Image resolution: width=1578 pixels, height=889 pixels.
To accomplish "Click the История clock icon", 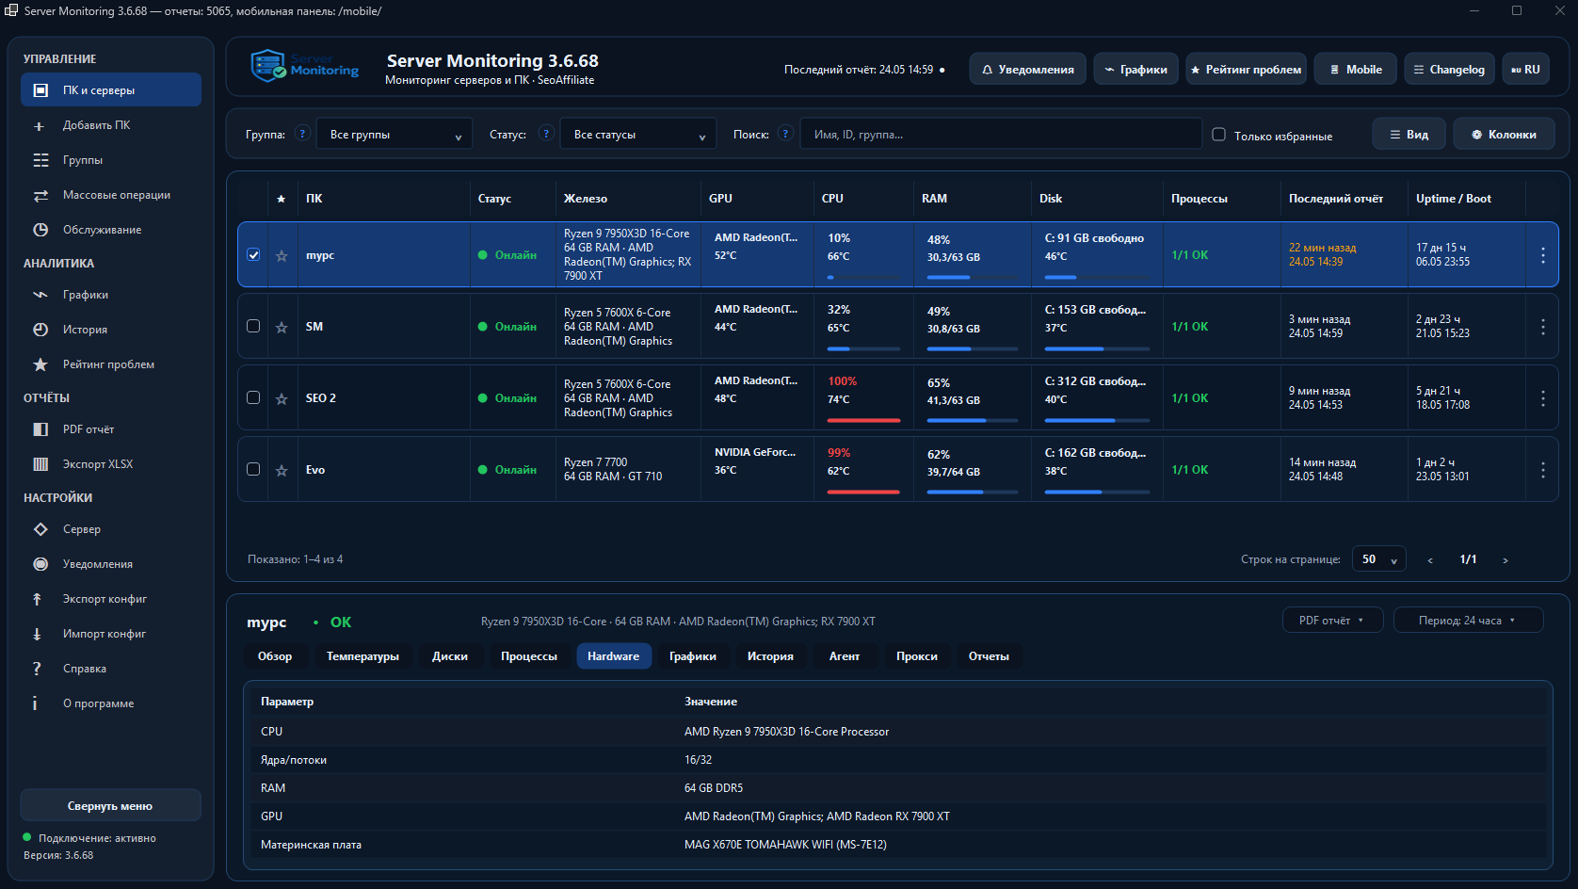I will pyautogui.click(x=40, y=330).
